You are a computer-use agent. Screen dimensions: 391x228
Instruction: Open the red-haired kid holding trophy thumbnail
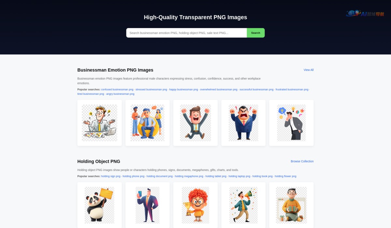(195, 205)
